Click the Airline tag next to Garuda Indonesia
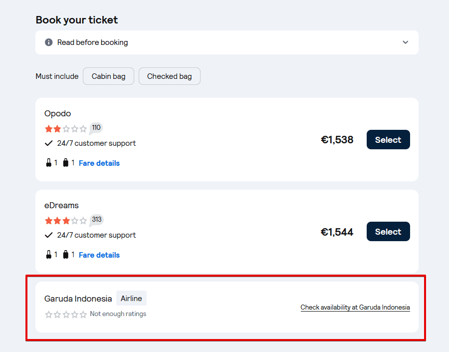The height and width of the screenshot is (352, 449). [x=131, y=299]
